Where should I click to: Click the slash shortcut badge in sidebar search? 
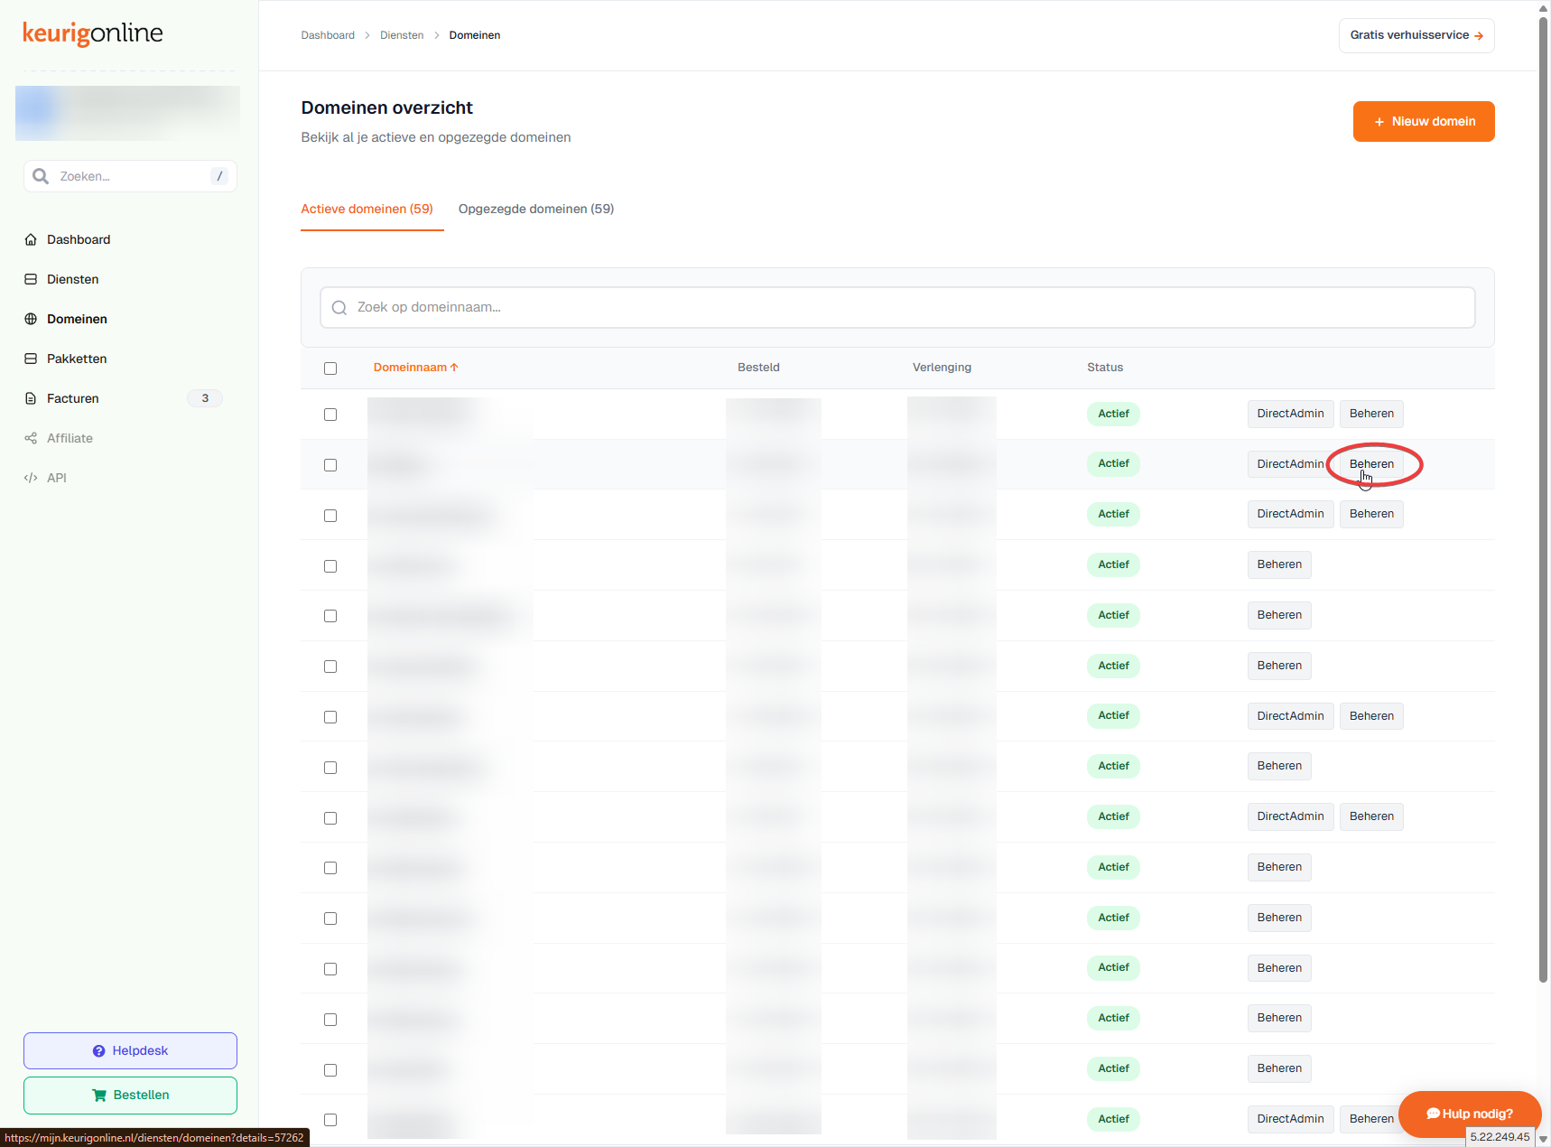(219, 176)
